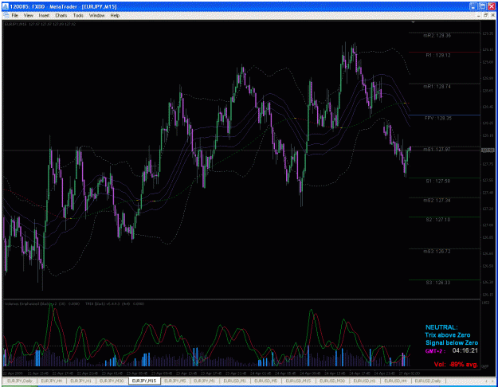The image size is (498, 387).
Task: Click the S2 : 127.10 support label
Action: click(438, 219)
